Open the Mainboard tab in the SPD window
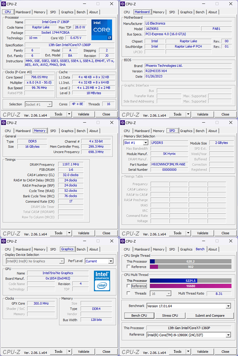Screen dimensions: 238x356 pos(142,131)
